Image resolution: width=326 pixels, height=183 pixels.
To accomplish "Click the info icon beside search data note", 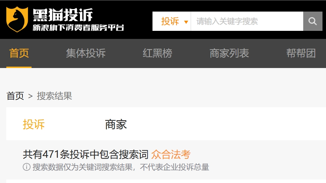I will click(27, 167).
